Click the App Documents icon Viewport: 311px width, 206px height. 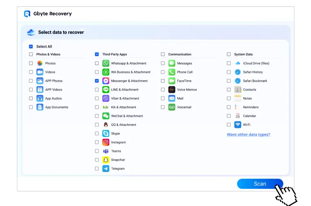pos(40,107)
